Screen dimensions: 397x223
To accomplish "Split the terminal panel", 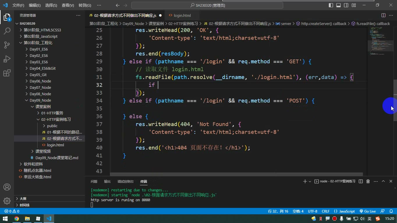I will coord(361,181).
